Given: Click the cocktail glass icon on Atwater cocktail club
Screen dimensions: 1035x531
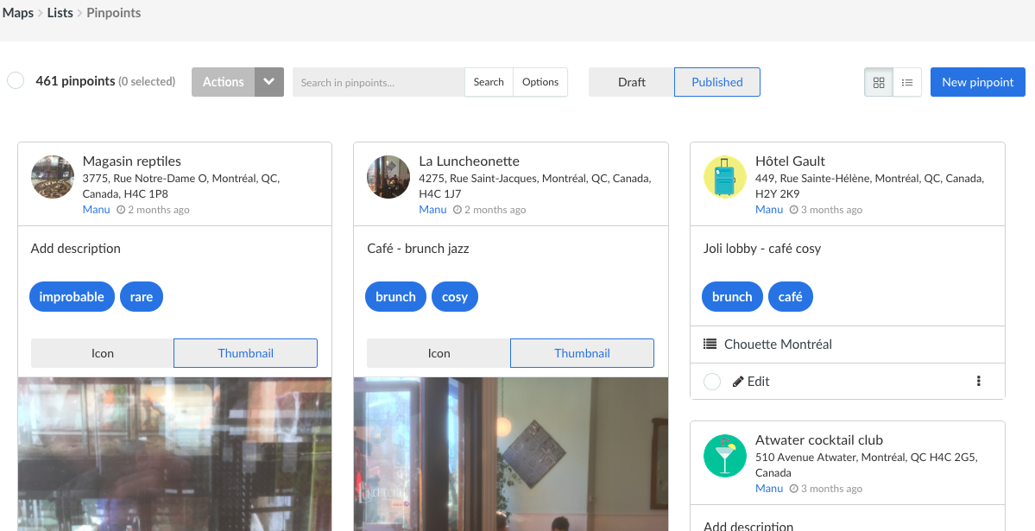Looking at the screenshot, I should click(725, 456).
